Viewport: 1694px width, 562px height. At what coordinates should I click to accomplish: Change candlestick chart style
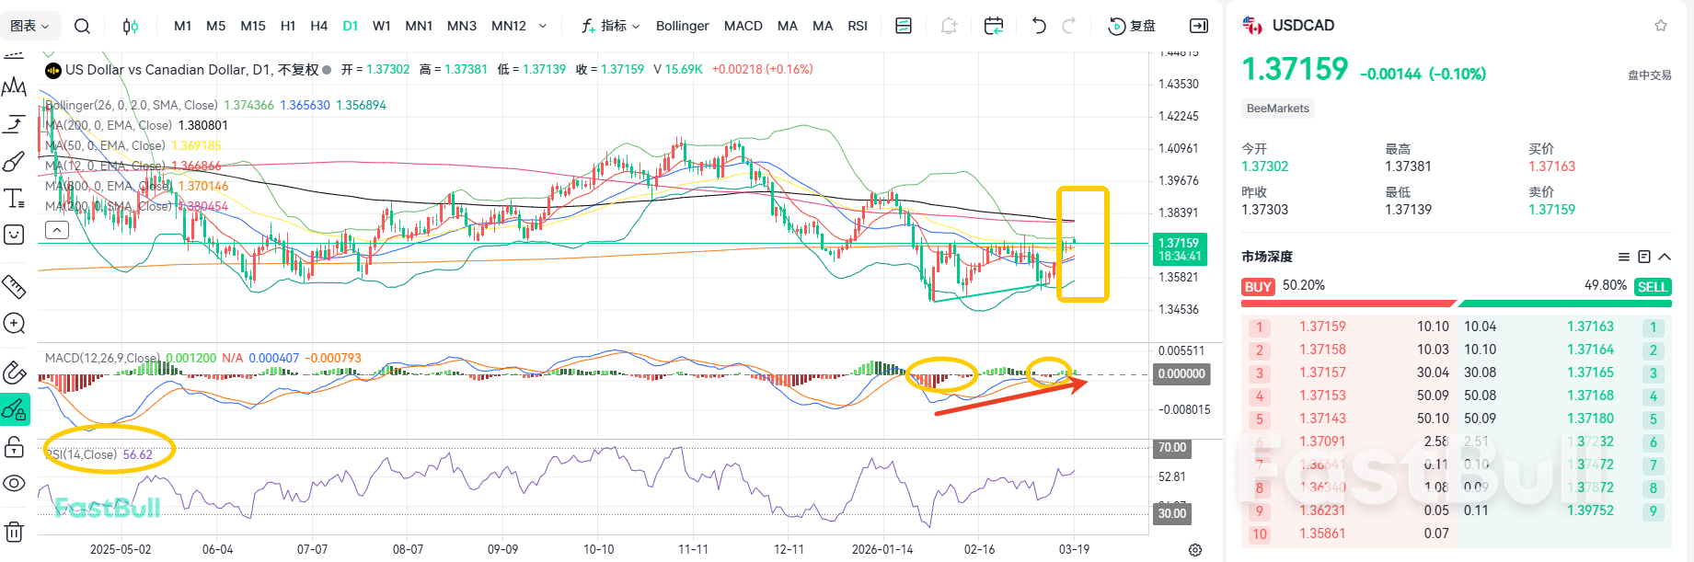(x=131, y=26)
